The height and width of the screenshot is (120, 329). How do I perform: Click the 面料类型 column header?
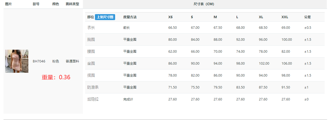pyautogui.click(x=72, y=4)
